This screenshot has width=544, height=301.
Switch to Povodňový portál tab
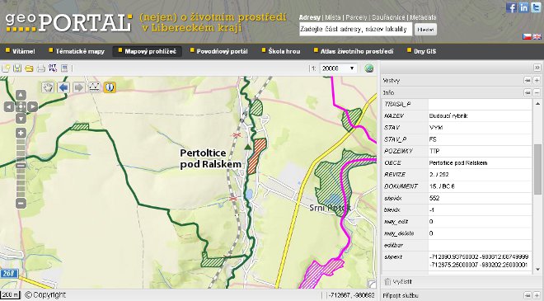pyautogui.click(x=219, y=51)
